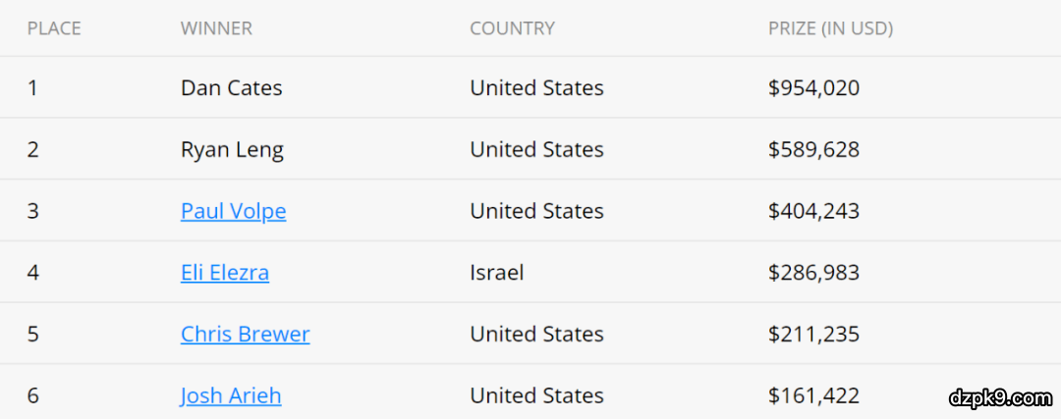Select the $286,983 prize amount
Screen dimensions: 1061x419
813,273
